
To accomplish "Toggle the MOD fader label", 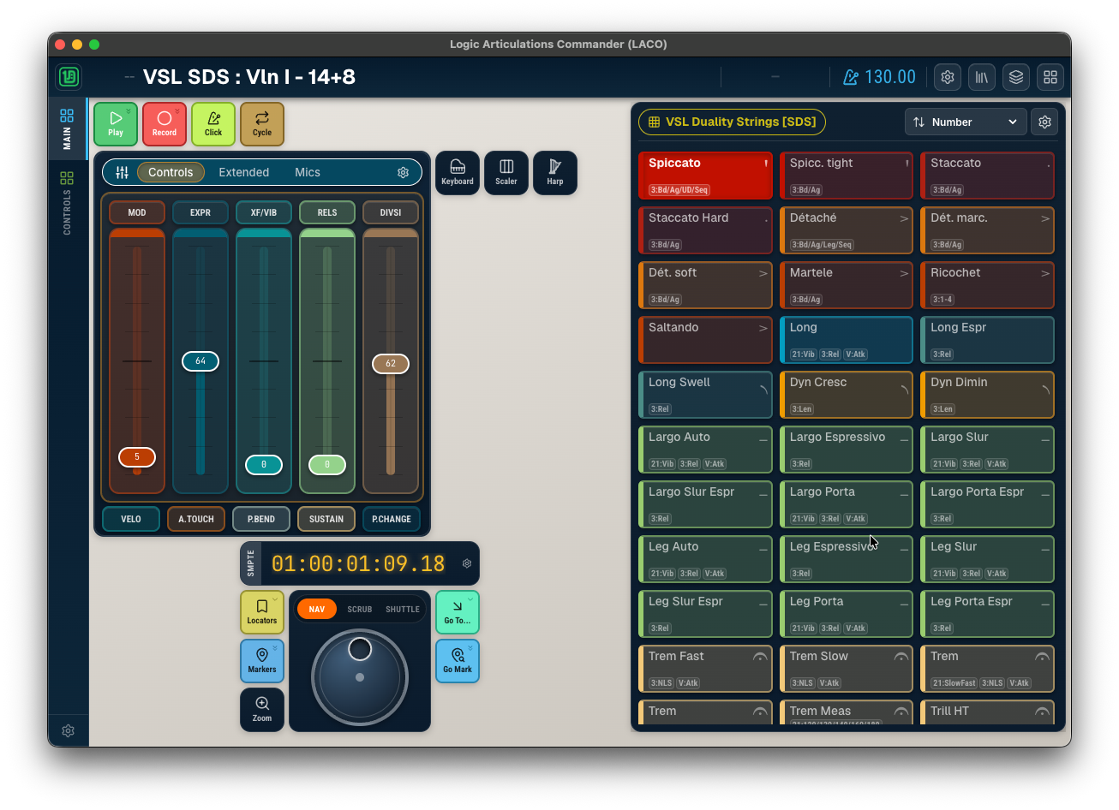I will pyautogui.click(x=137, y=212).
